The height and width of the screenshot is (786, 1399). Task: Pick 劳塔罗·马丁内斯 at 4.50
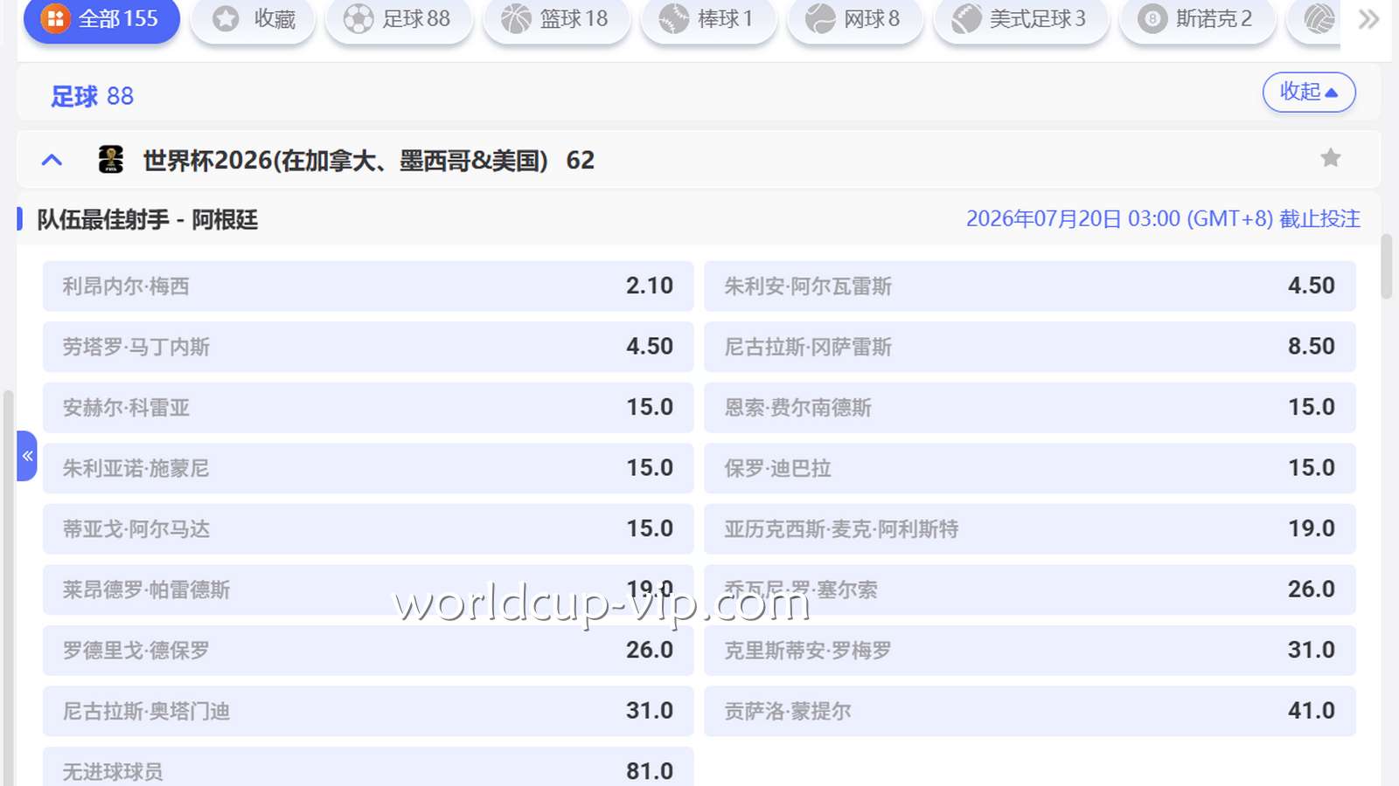[368, 347]
